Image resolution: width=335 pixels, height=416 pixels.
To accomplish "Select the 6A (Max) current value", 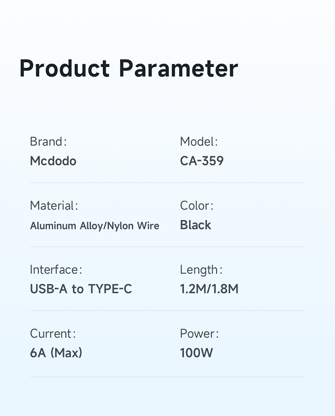I will point(56,353).
